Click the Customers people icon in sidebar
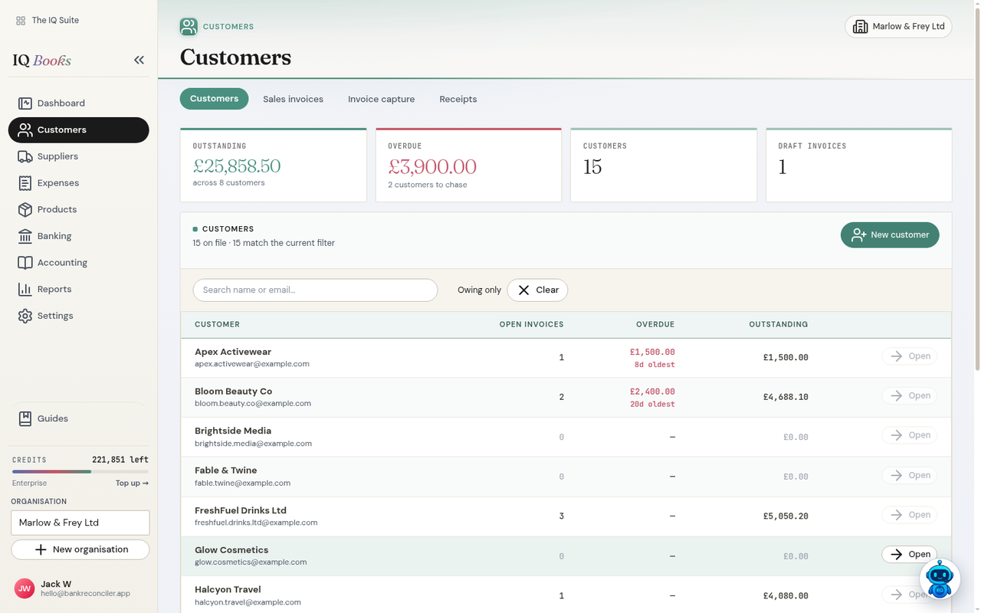Viewport: 981px width, 613px height. coord(25,129)
